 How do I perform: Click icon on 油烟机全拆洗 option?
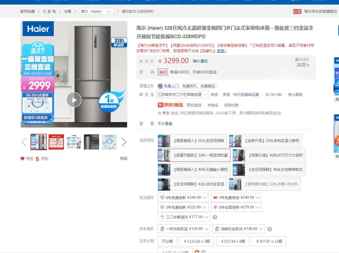217,229
